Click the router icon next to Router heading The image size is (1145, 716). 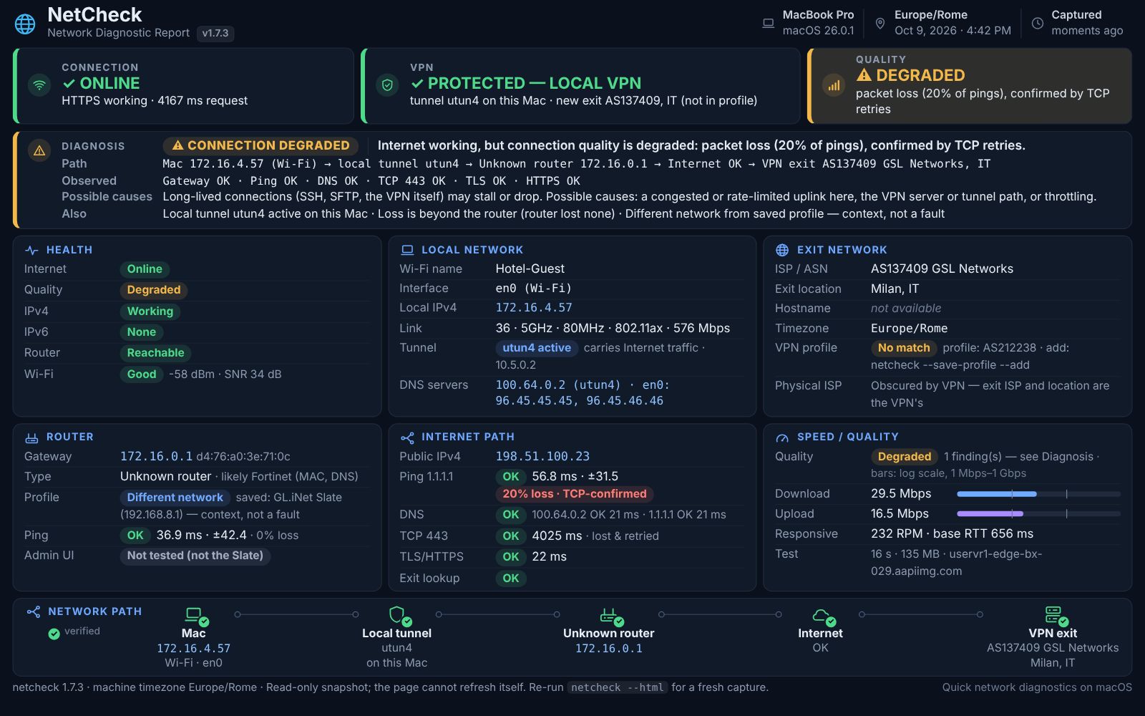(x=31, y=437)
